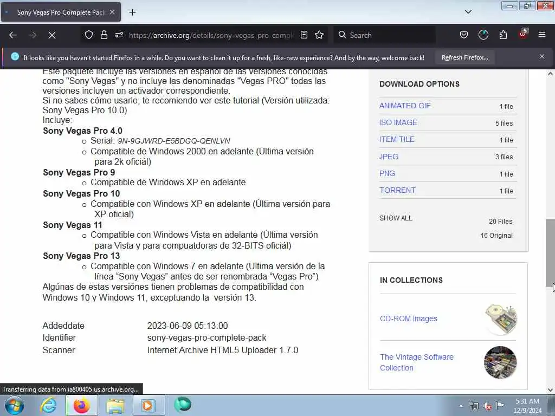Image resolution: width=555 pixels, height=416 pixels.
Task: Toggle Reader View icon
Action: pyautogui.click(x=304, y=35)
